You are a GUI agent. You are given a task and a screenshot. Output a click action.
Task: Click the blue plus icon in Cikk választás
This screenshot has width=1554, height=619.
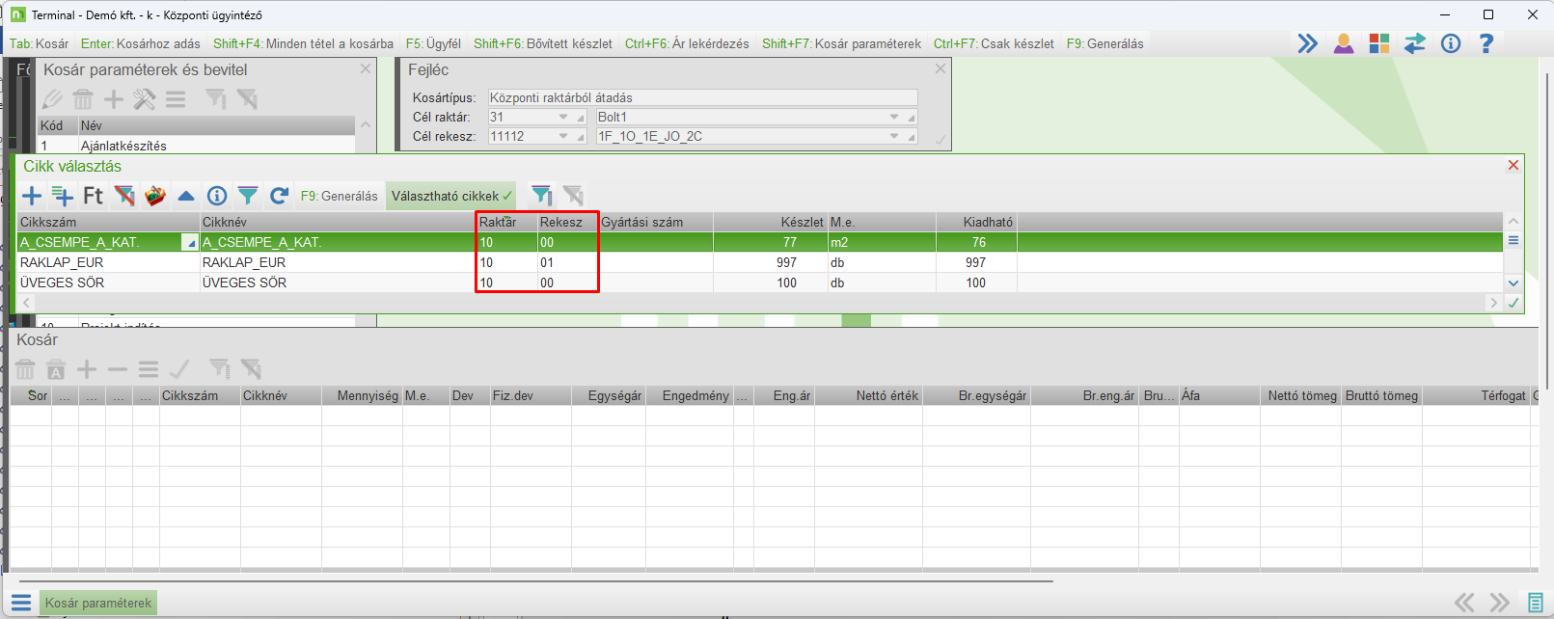[x=32, y=196]
